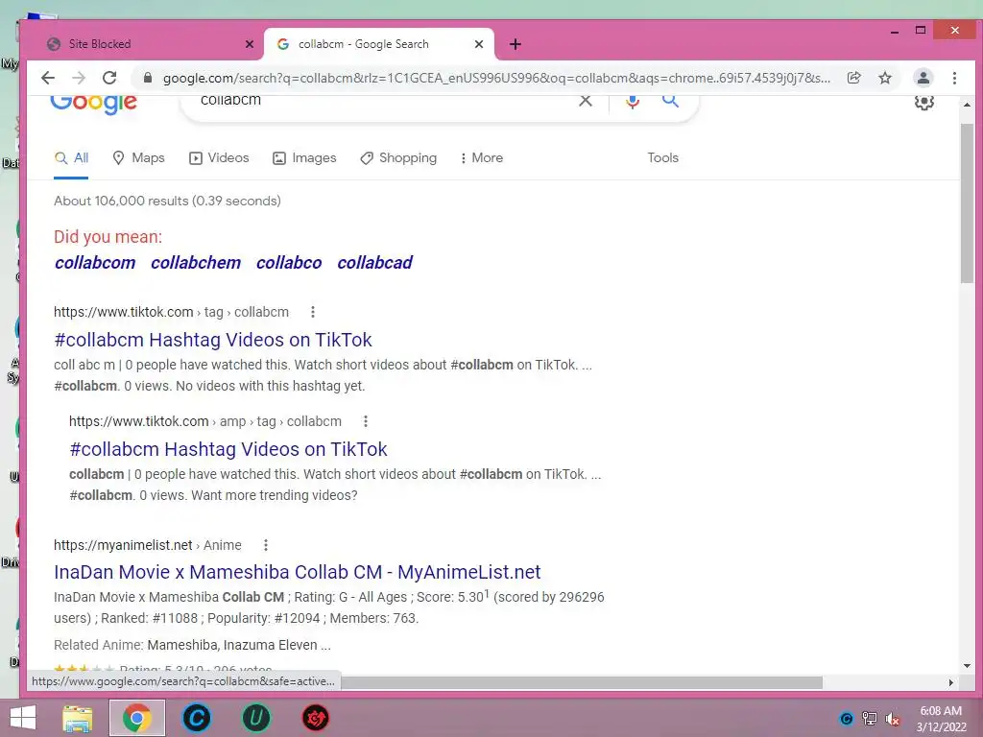The image size is (983, 737).
Task: Click the horizontal scrollbar right arrow
Action: tap(951, 682)
